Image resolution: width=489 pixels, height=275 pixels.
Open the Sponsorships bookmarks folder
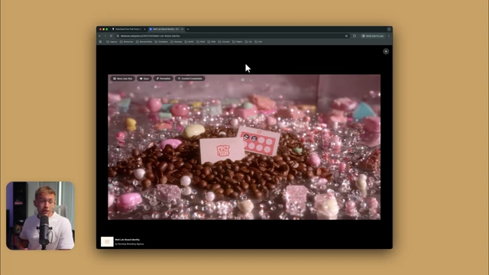pyautogui.click(x=144, y=41)
